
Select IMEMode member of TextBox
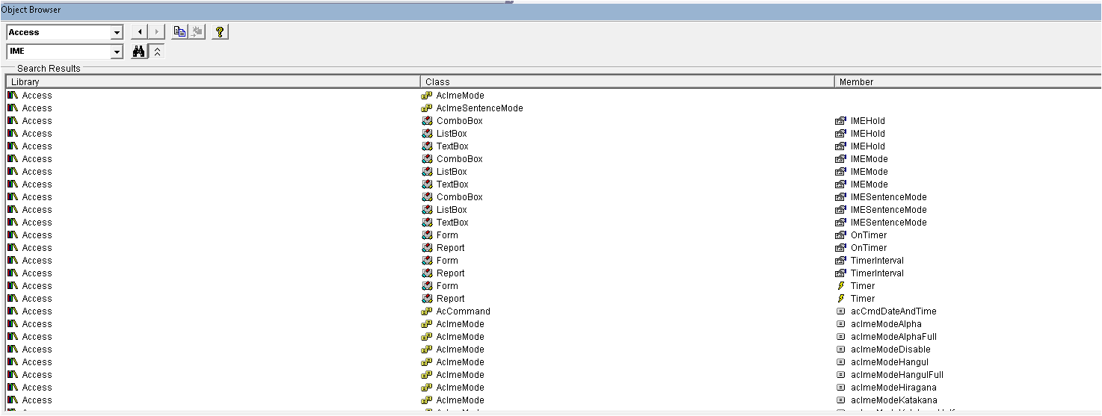pos(869,184)
